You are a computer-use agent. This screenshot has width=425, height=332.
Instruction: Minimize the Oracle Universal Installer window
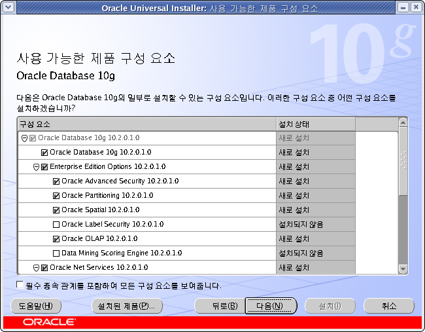click(403, 7)
